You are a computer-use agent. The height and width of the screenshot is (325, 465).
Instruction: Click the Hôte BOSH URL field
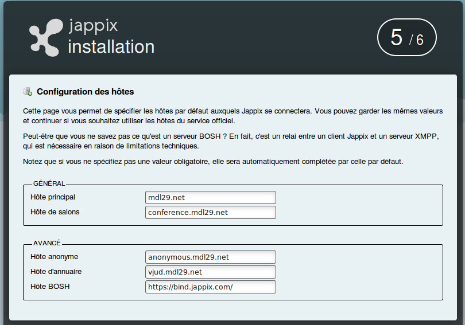click(x=211, y=287)
